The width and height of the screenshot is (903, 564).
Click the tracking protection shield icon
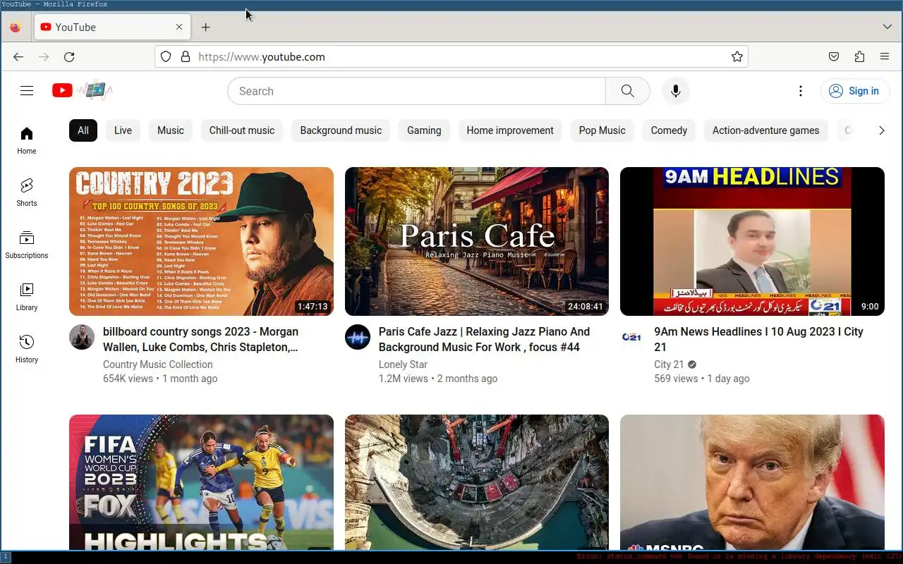click(x=166, y=56)
